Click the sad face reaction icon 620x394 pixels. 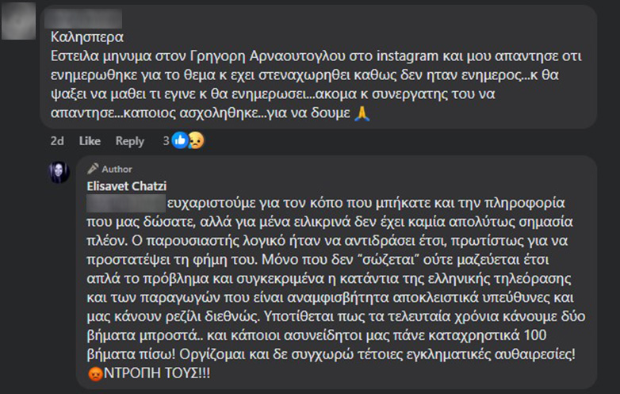pos(194,141)
